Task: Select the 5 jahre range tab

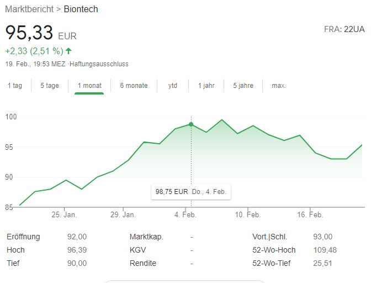Action: click(x=243, y=86)
